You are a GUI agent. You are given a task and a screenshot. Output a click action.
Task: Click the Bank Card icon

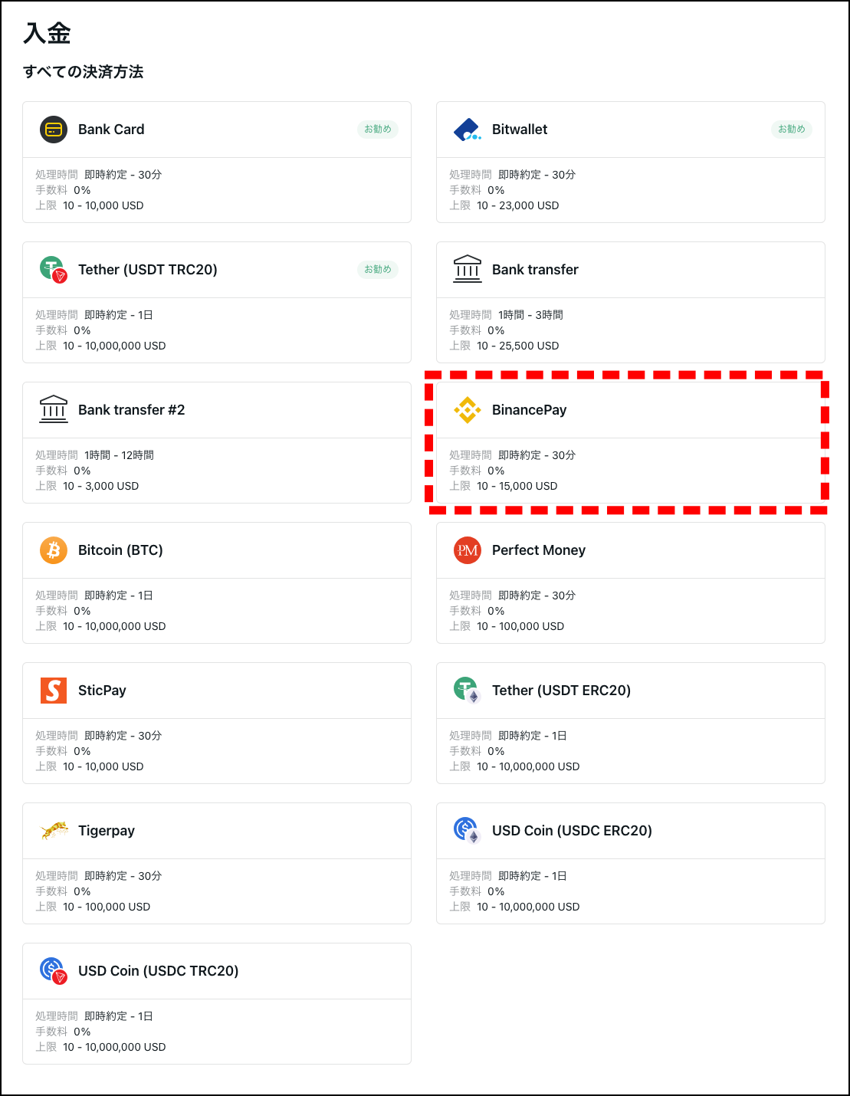(x=54, y=130)
